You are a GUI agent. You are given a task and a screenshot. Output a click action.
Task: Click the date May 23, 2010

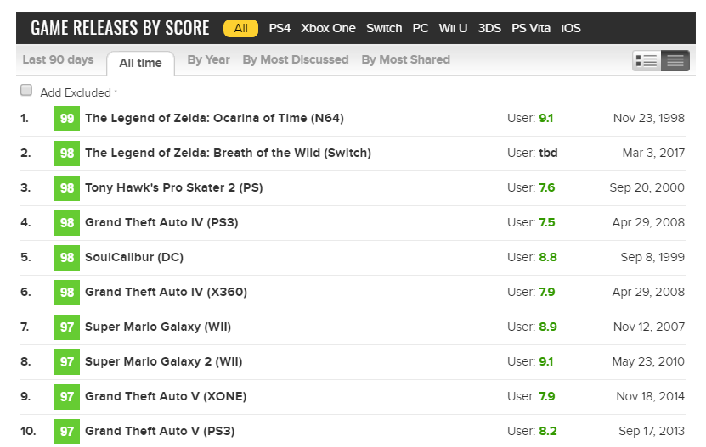point(648,361)
